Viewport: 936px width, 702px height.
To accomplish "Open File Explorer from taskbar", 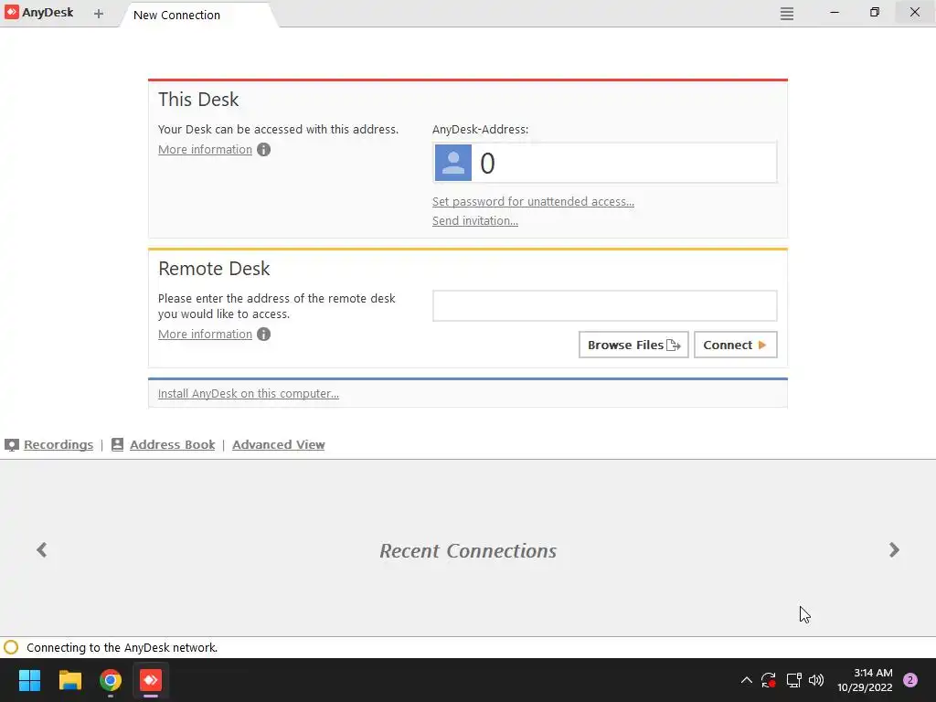I will (x=69, y=680).
